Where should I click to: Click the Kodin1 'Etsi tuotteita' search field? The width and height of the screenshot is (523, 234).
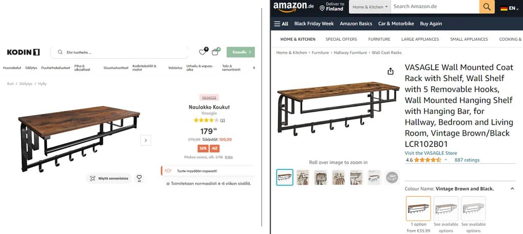[x=123, y=52]
